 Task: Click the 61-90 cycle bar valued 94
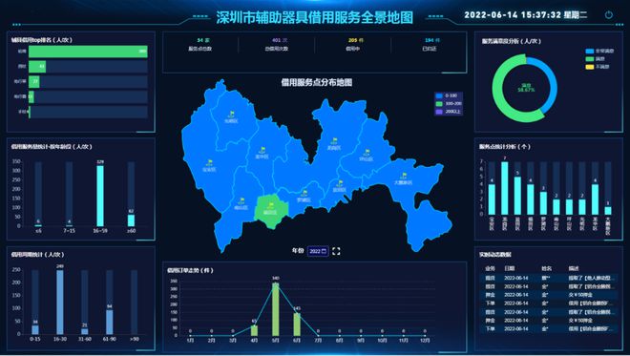(109, 322)
